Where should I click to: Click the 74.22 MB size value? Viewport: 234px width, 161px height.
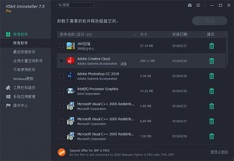(146, 91)
